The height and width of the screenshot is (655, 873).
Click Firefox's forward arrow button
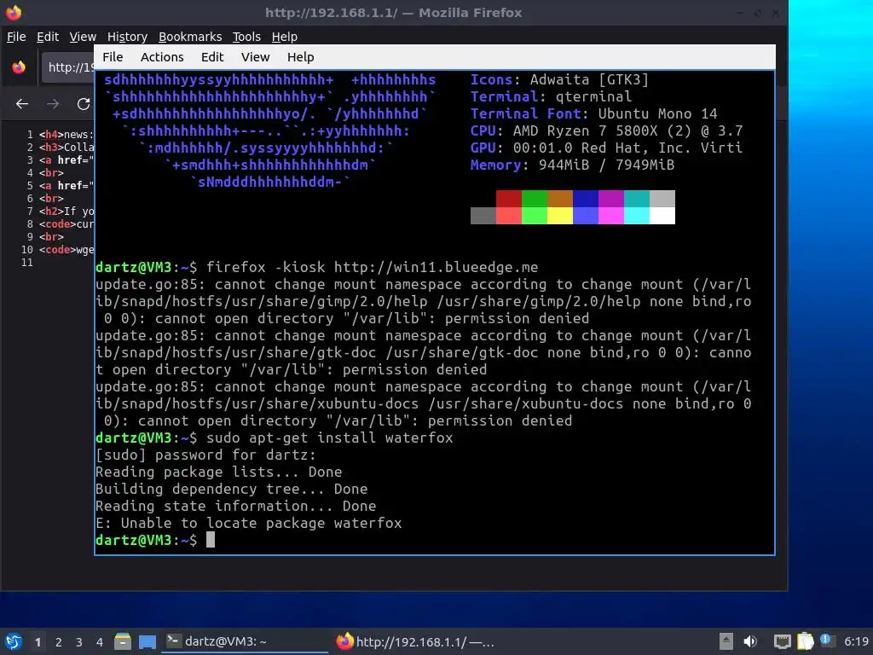[x=53, y=104]
